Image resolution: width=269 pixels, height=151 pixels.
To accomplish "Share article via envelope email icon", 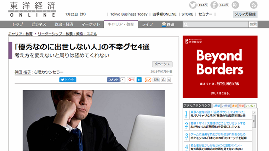I will [148, 80].
